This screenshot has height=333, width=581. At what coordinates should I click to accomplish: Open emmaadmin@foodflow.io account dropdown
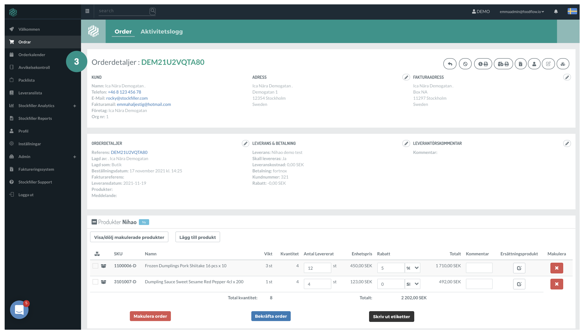point(522,12)
